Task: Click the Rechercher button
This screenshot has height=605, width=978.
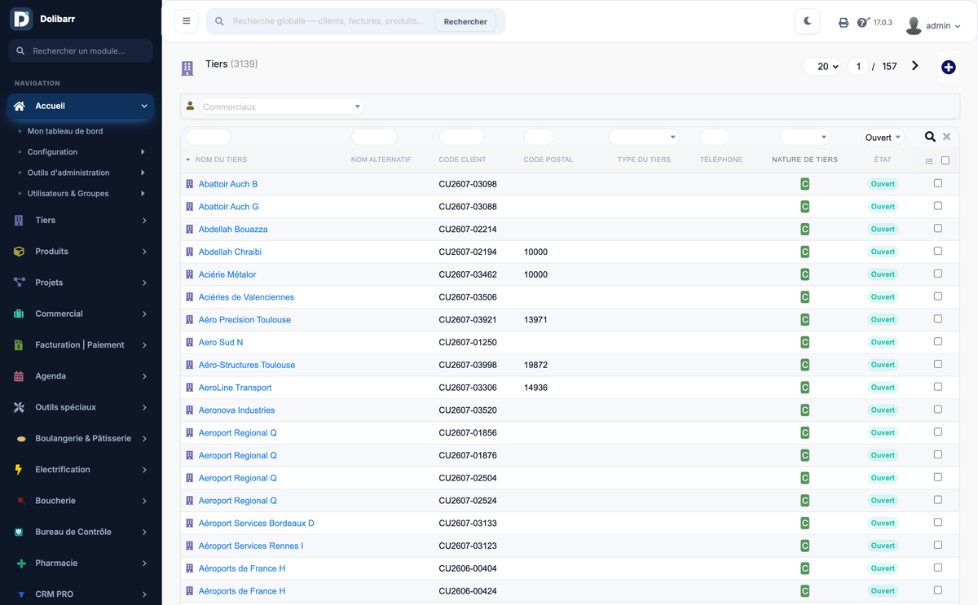Action: click(x=465, y=22)
